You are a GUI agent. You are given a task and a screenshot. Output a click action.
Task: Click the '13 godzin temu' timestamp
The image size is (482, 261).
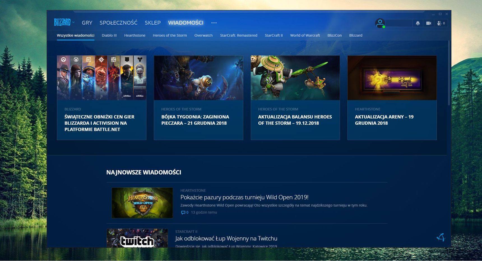click(x=204, y=212)
